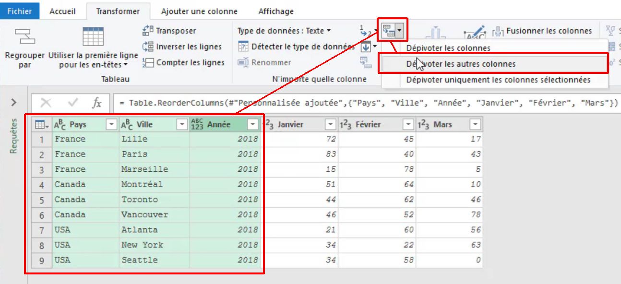Merge columns with Fusionner les colonnes
This screenshot has width=621, height=284.
click(542, 31)
